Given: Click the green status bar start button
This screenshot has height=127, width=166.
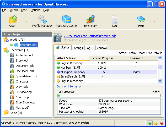Looking at the screenshot, I should (150, 123).
